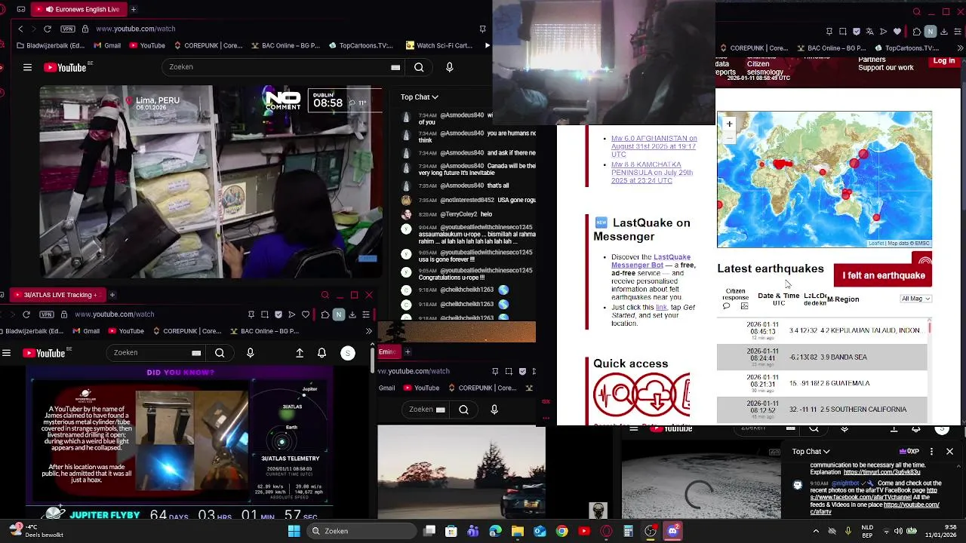This screenshot has height=543, width=966.
Task: Open the tabs search icon in 3I/ATLAS window
Action: (x=325, y=295)
